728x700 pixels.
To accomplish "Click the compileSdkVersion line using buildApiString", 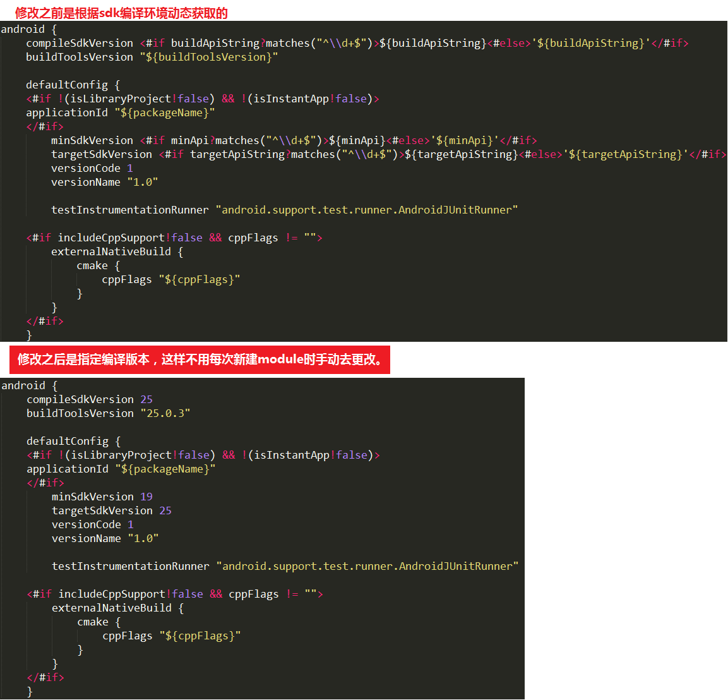I will pos(357,43).
